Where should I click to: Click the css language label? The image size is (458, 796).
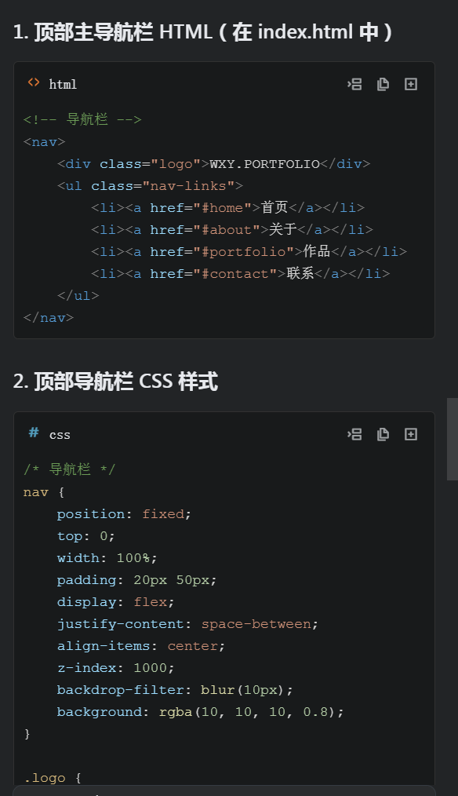60,435
